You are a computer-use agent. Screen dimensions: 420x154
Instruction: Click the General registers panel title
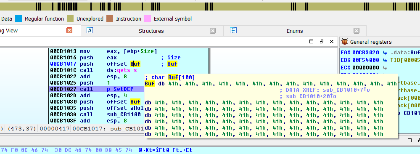coord(371,42)
